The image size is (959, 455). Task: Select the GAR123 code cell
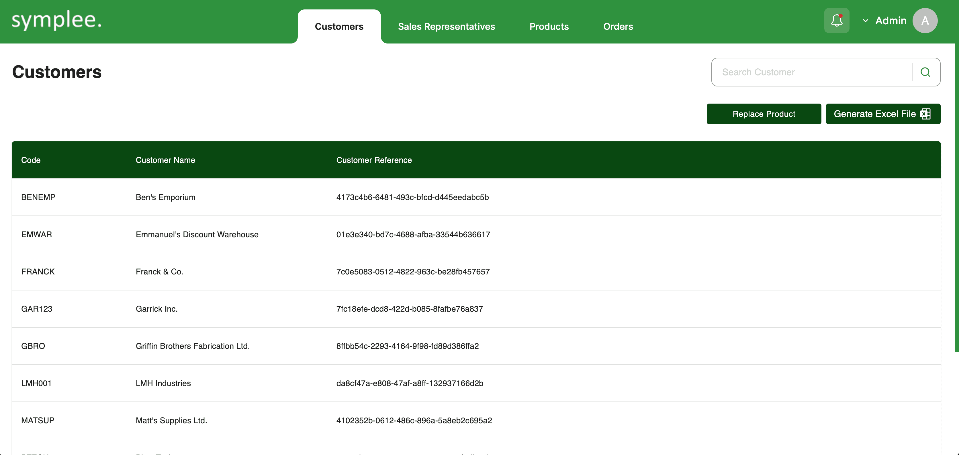tap(37, 308)
